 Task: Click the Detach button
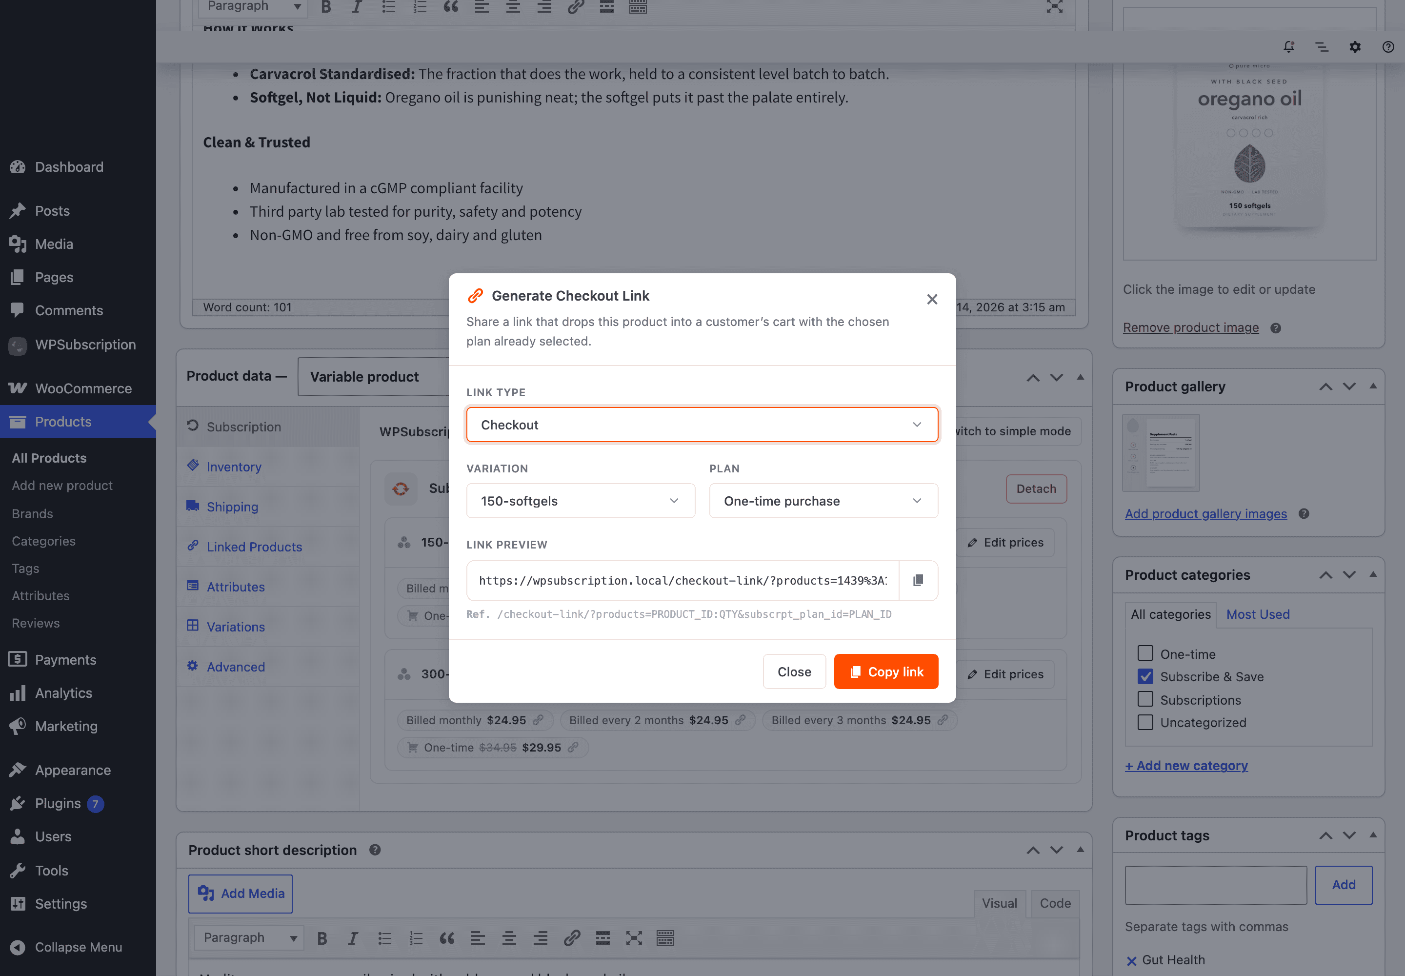click(1036, 488)
